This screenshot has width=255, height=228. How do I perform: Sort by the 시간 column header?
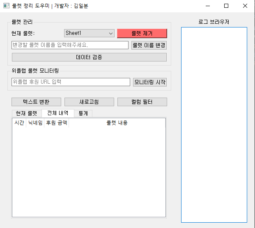(19, 123)
